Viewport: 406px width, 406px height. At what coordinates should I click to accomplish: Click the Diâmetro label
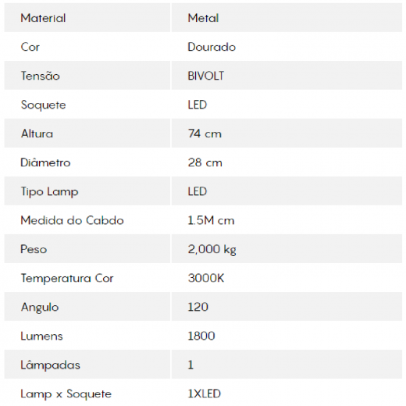pos(45,162)
